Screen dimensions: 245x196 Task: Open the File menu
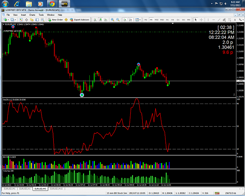coord(8,15)
